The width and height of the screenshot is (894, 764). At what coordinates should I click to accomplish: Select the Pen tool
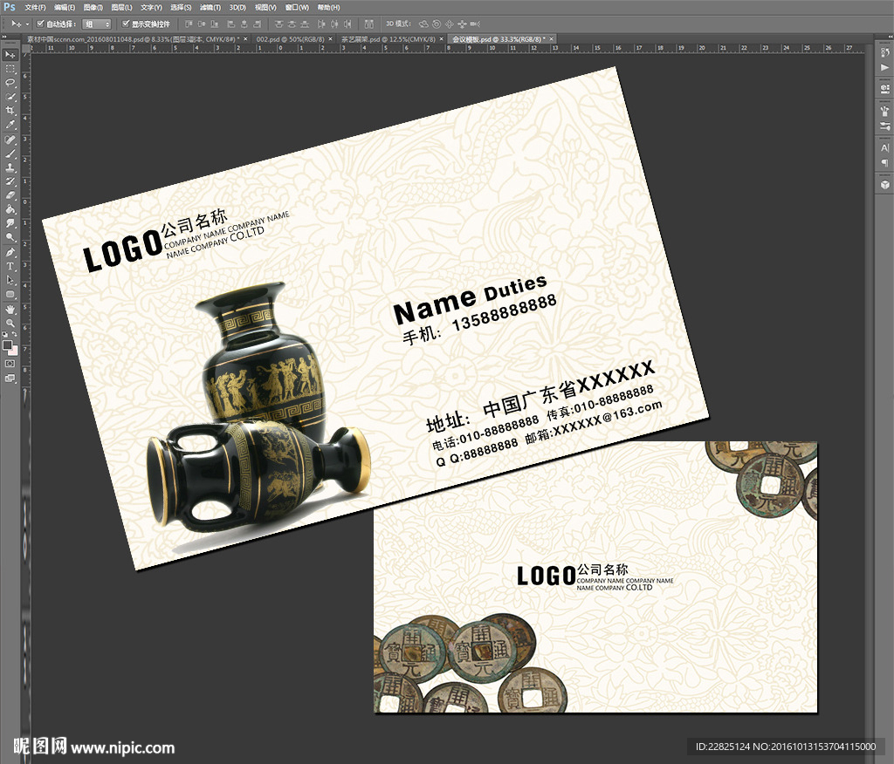(x=10, y=252)
